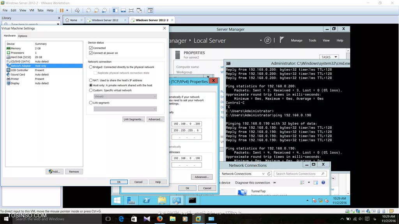Click the Network Connections help icon
399x224 pixels.
(x=323, y=182)
